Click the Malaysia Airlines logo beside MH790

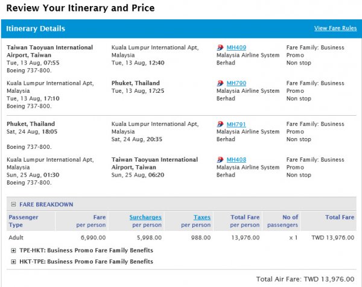click(220, 83)
